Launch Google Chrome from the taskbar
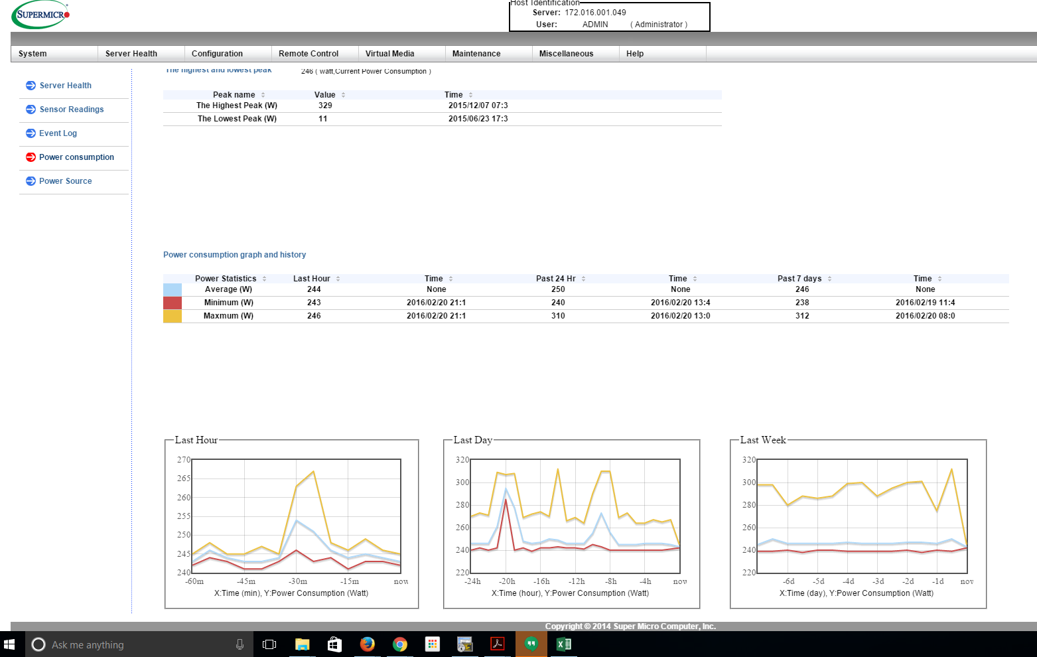 coord(400,644)
